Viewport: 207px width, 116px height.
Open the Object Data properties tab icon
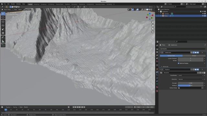pos(157,84)
